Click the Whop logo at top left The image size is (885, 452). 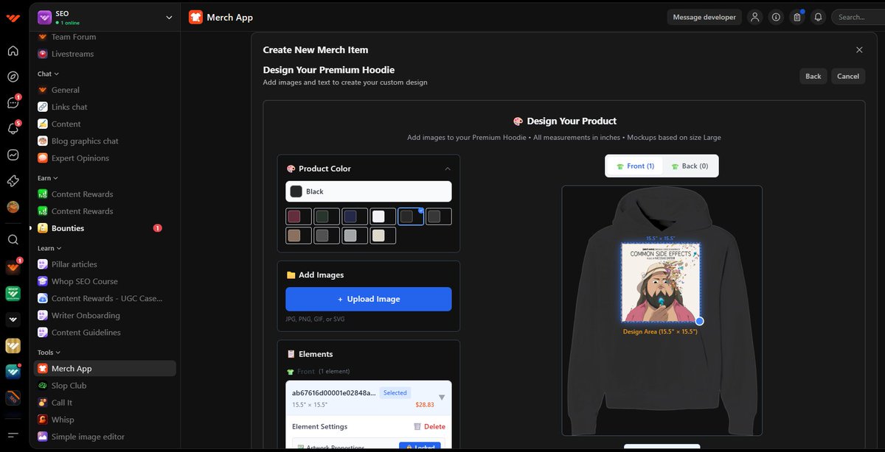click(x=13, y=17)
